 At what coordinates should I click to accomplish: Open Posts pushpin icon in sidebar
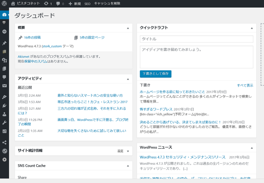click(x=4, y=43)
